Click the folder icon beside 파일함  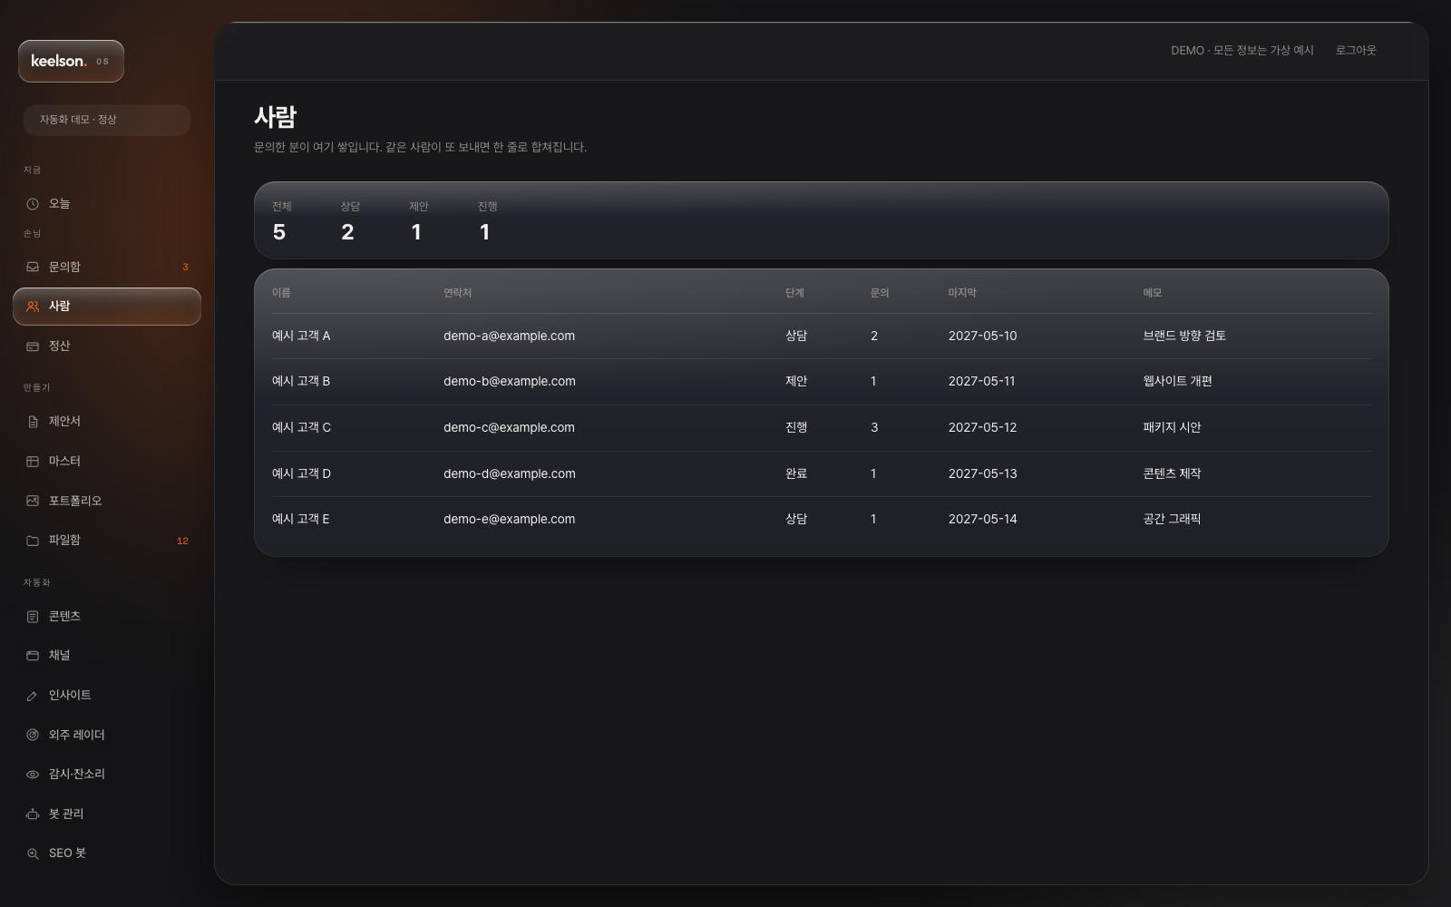pos(33,541)
